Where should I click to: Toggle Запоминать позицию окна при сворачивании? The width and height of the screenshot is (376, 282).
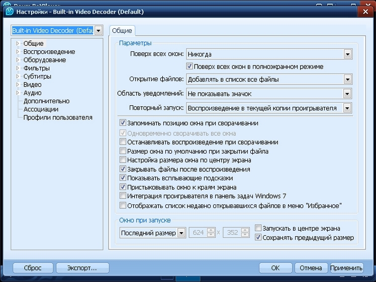click(x=123, y=123)
